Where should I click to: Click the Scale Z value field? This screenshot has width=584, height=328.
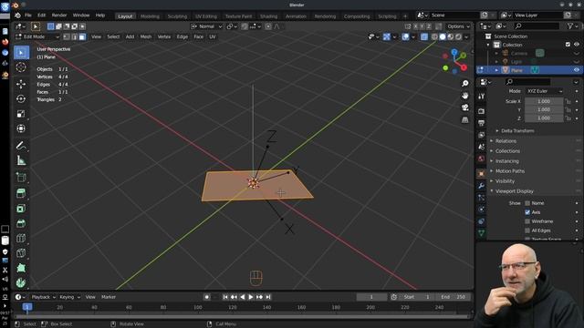544,118
